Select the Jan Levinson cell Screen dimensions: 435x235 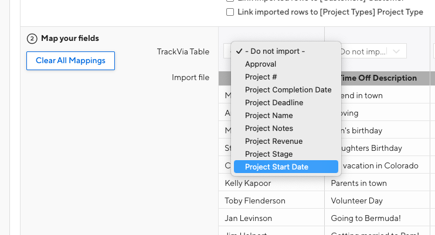point(249,218)
